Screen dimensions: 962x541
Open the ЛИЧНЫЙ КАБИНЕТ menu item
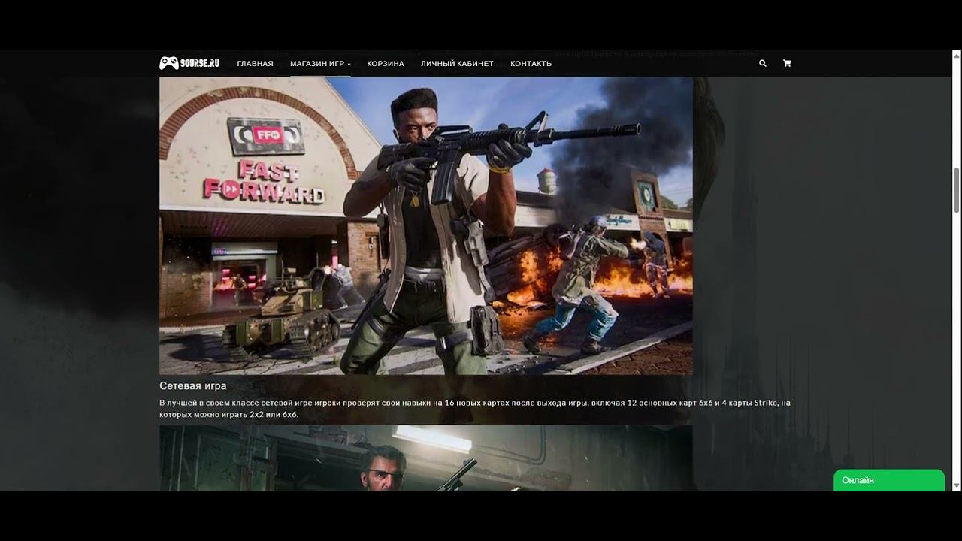click(x=457, y=64)
